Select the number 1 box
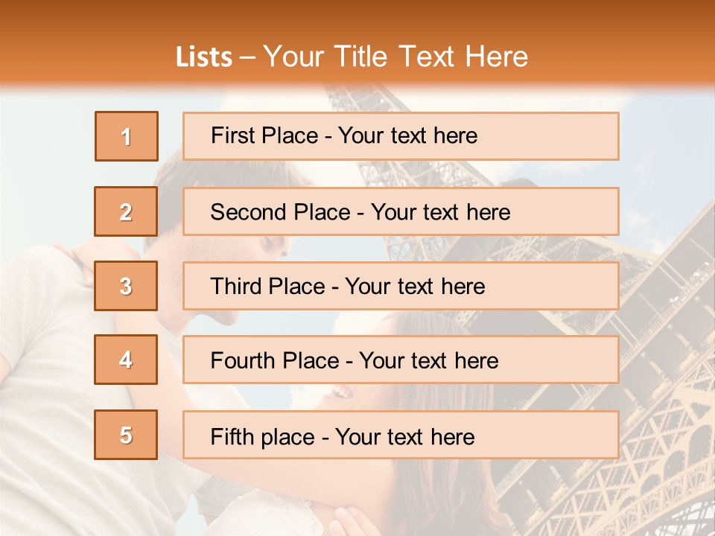This screenshot has width=715, height=536. click(x=127, y=136)
